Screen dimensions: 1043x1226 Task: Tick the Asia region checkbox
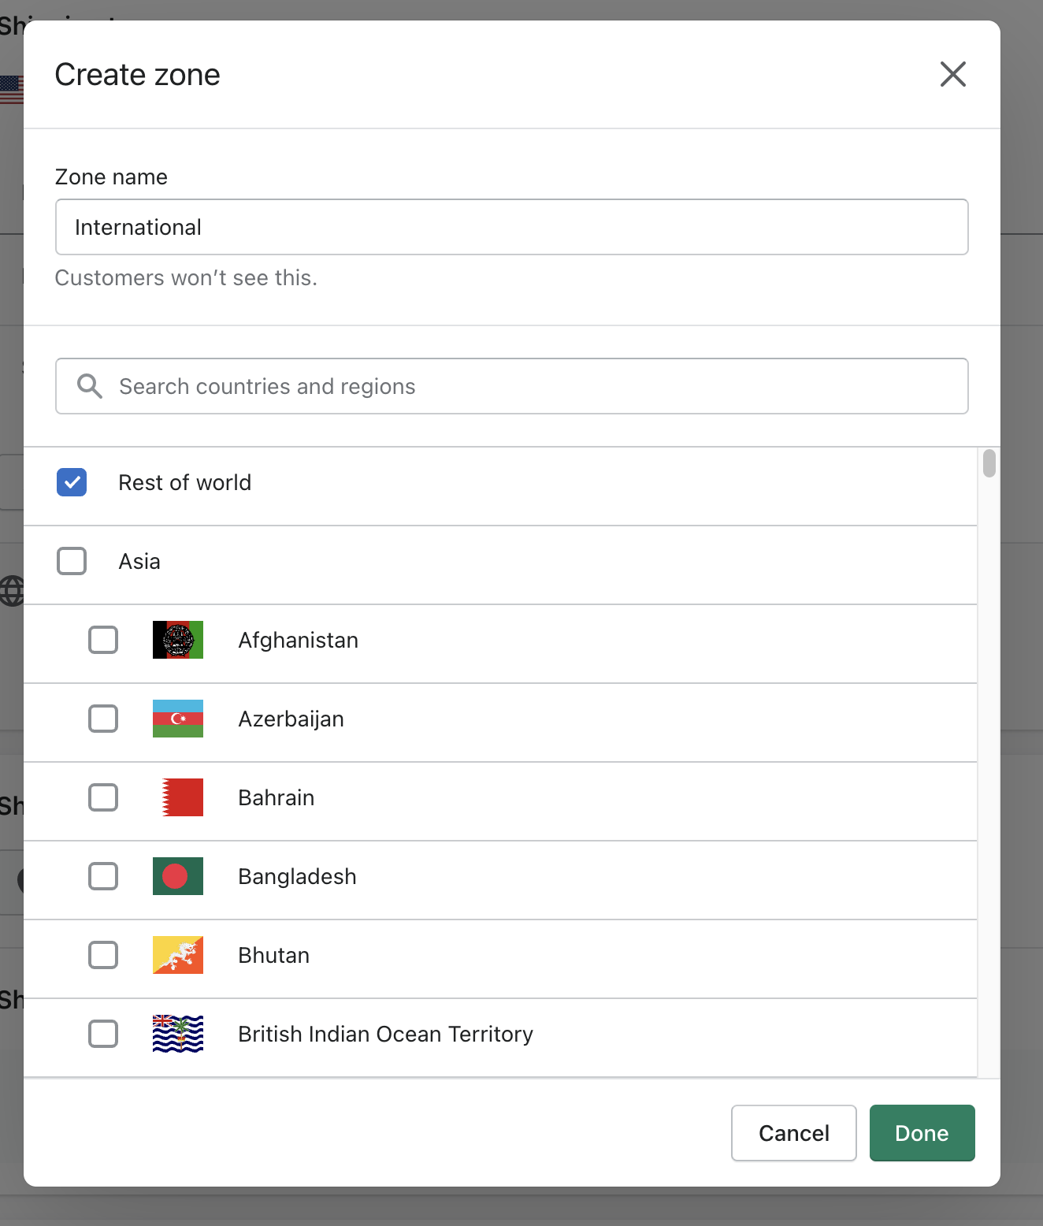(x=72, y=561)
